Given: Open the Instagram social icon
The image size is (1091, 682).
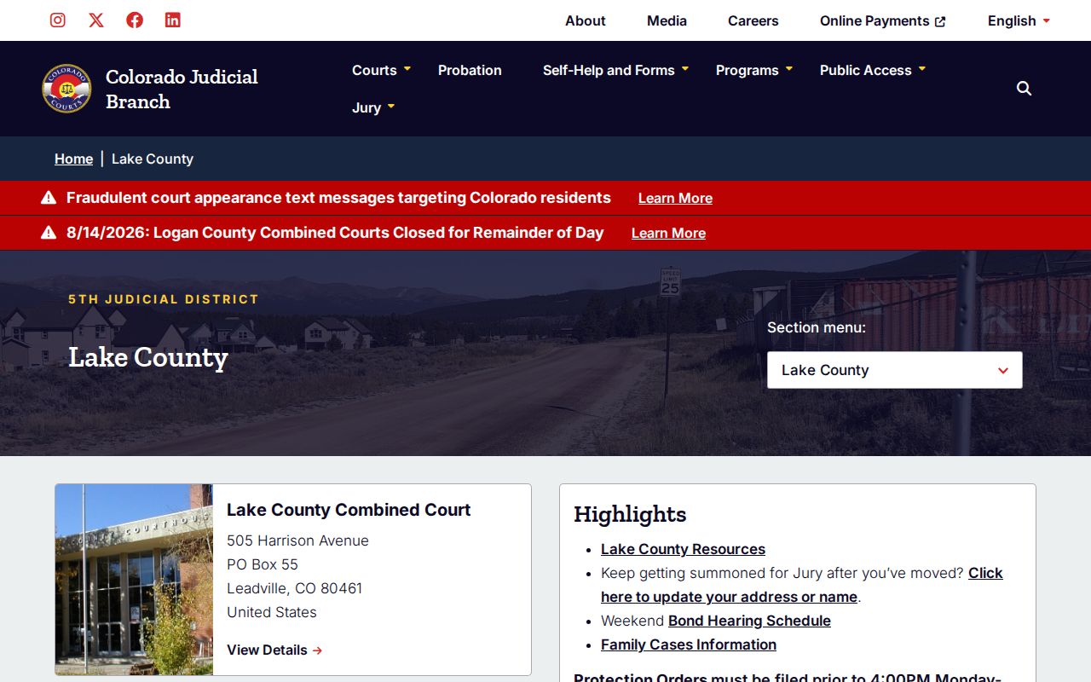Looking at the screenshot, I should click(58, 20).
